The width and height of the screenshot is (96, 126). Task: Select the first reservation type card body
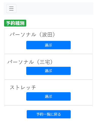49,41
